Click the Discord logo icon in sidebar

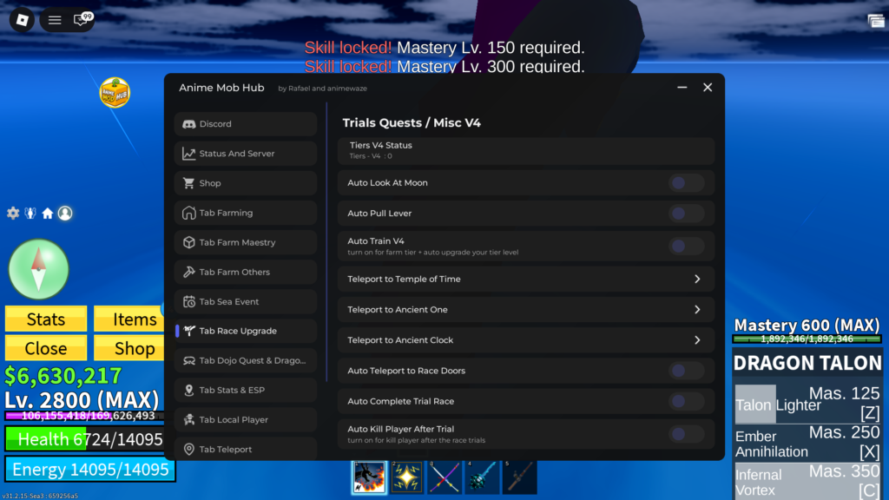point(188,124)
